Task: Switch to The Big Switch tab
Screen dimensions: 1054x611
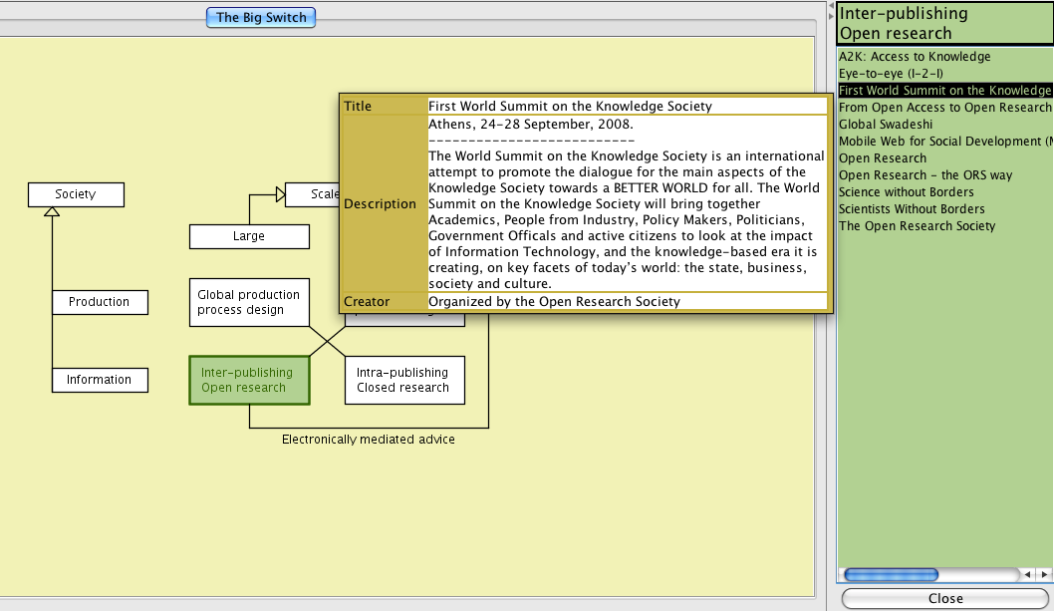Action: pyautogui.click(x=261, y=17)
